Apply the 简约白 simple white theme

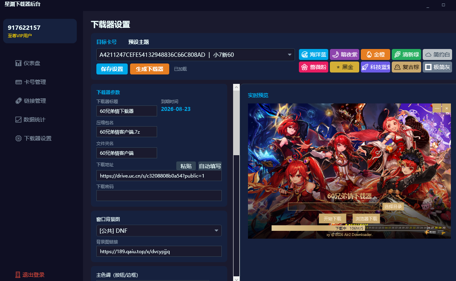(x=437, y=55)
